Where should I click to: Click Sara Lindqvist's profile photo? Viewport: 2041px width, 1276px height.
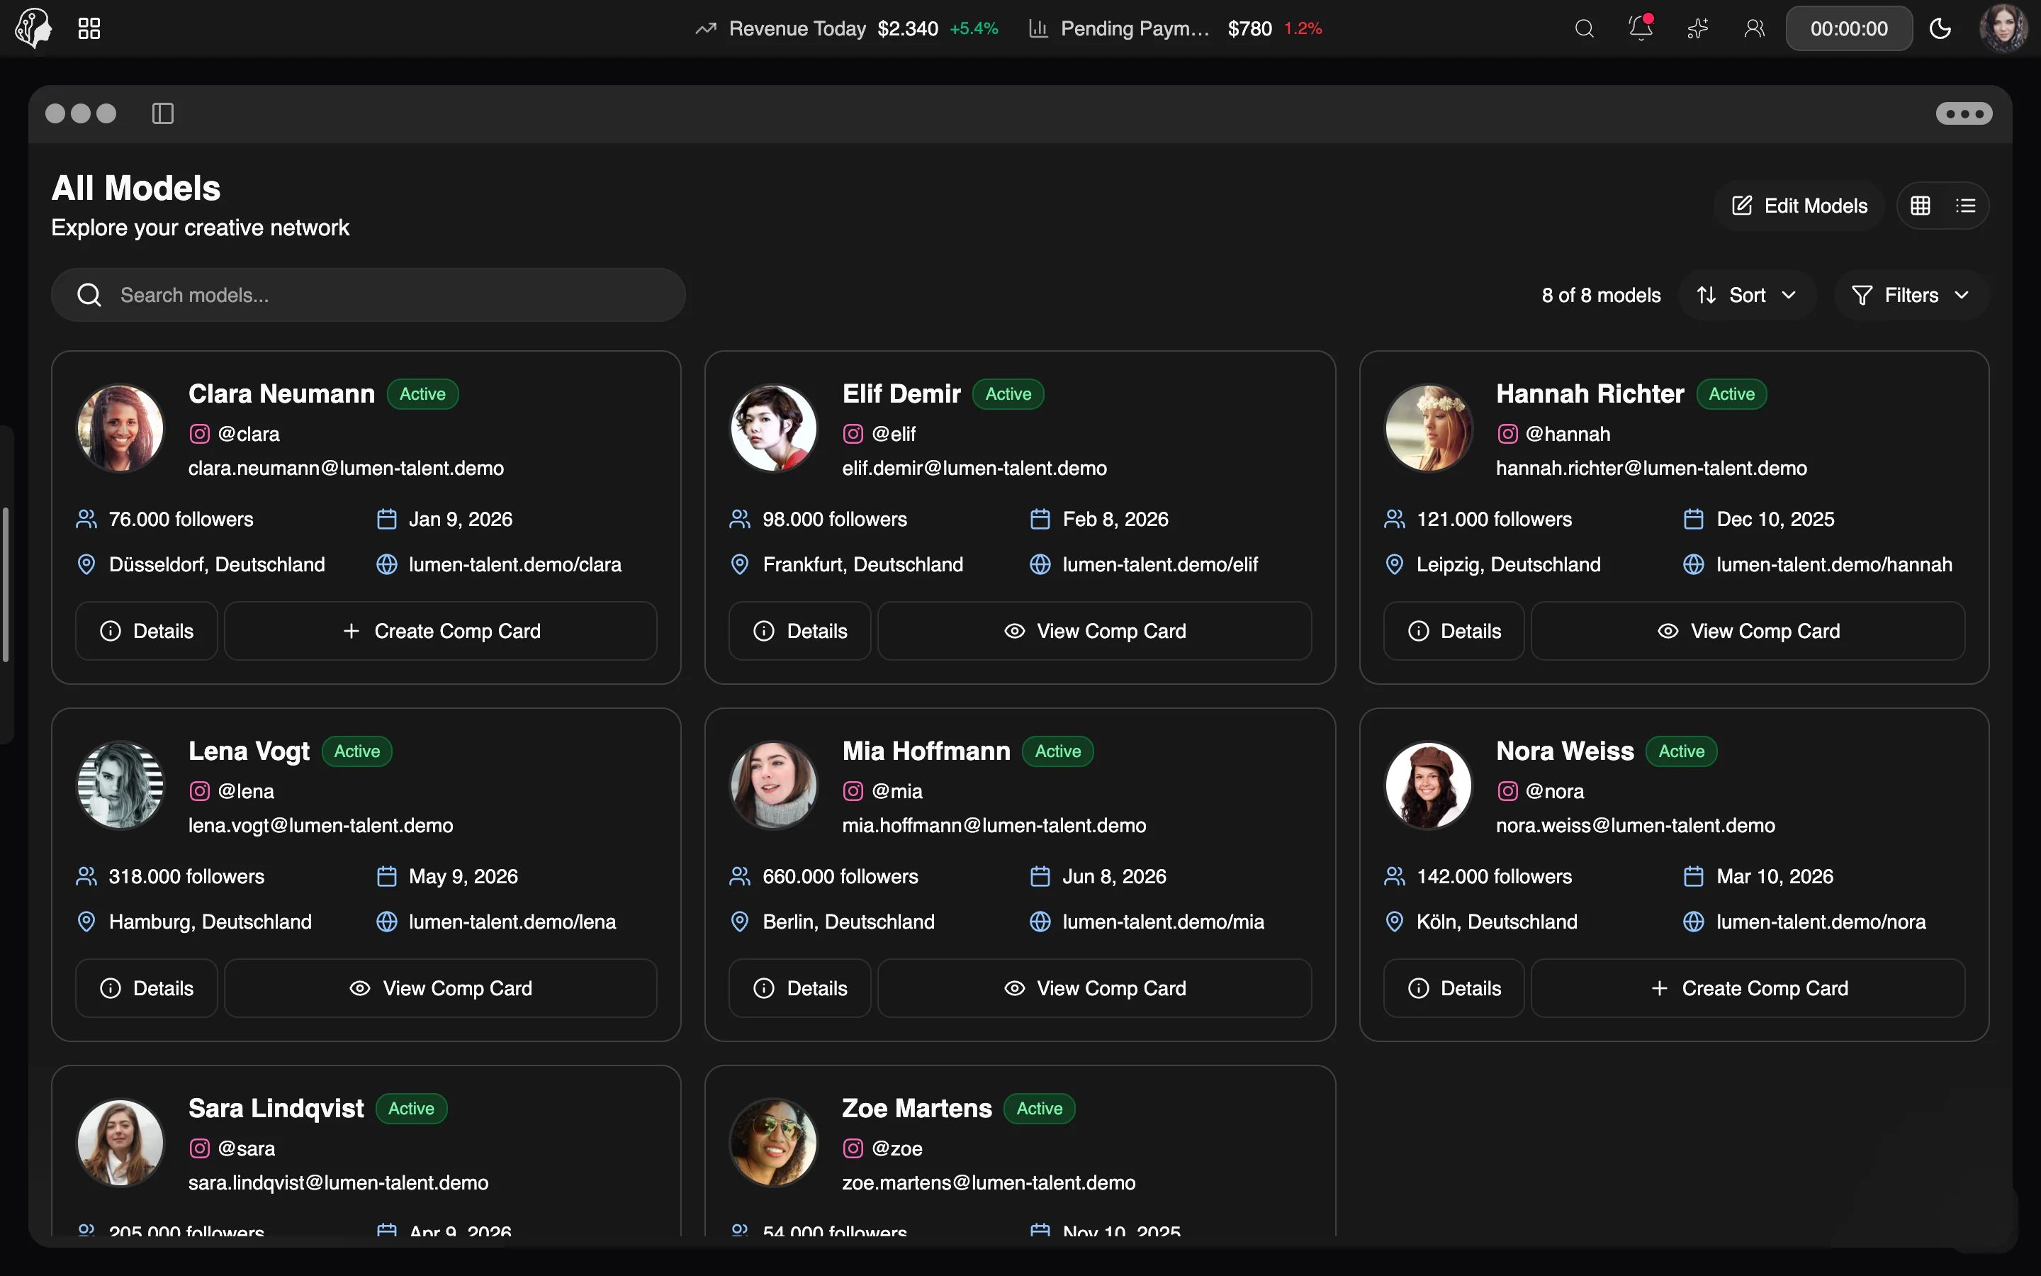click(x=120, y=1142)
